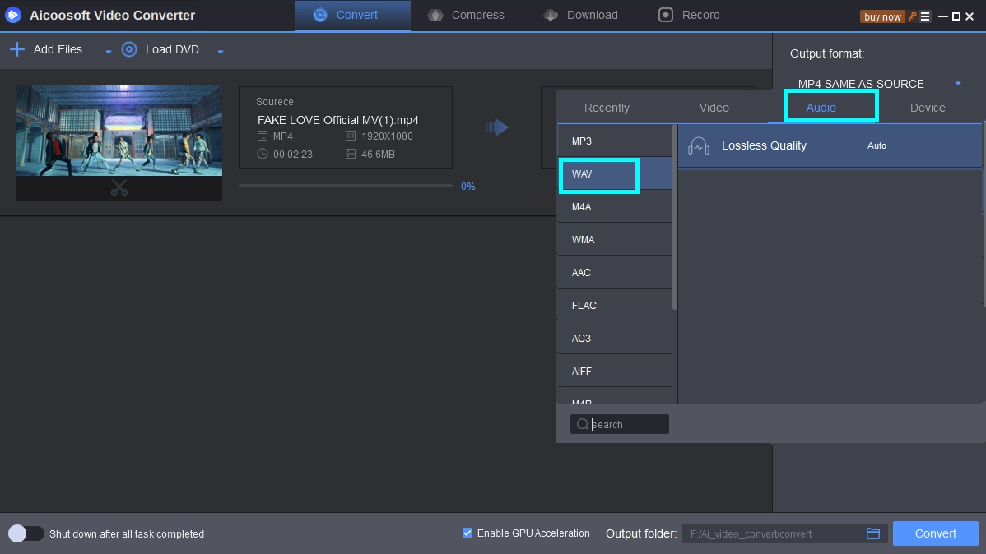
Task: Open the output folder browse icon
Action: click(873, 533)
